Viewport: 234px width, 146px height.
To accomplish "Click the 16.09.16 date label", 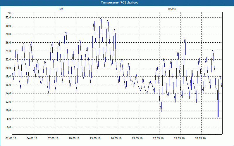I will tap(116, 138).
